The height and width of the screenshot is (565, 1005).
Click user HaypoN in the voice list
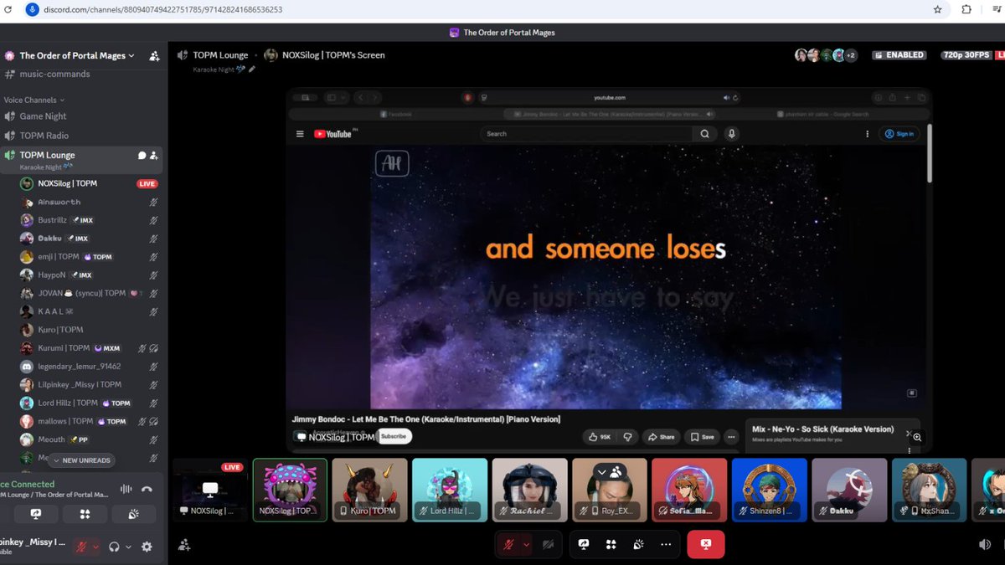point(90,275)
